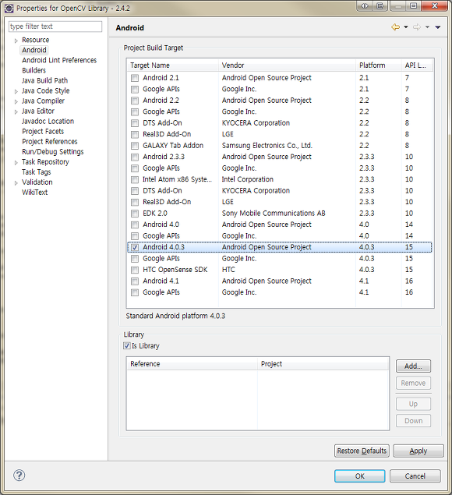Click the Project column header in Library

[323, 364]
